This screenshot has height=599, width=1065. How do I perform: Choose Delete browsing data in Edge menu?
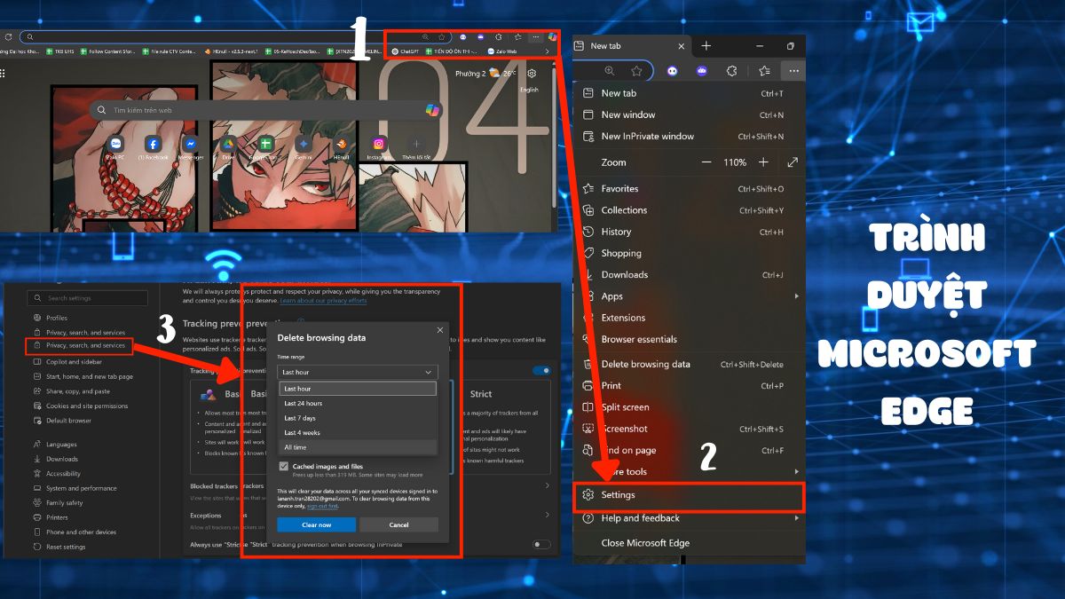689,364
